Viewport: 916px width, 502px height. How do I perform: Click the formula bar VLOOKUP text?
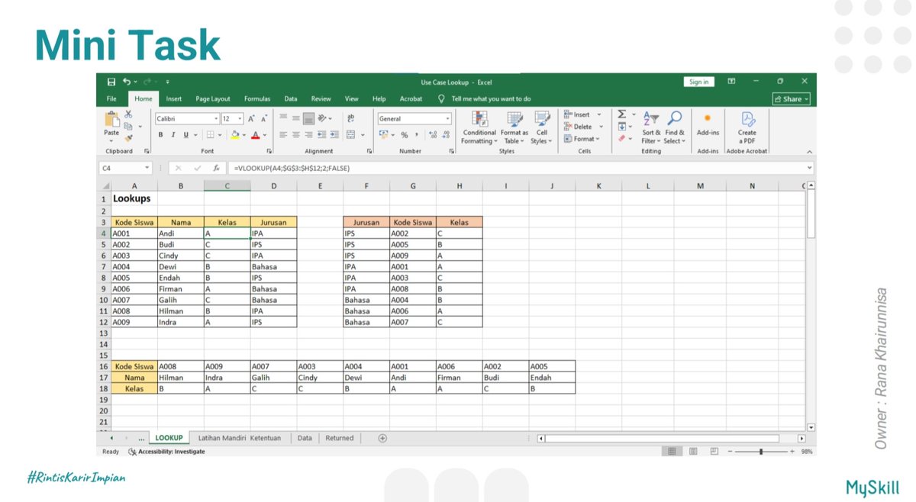[292, 168]
